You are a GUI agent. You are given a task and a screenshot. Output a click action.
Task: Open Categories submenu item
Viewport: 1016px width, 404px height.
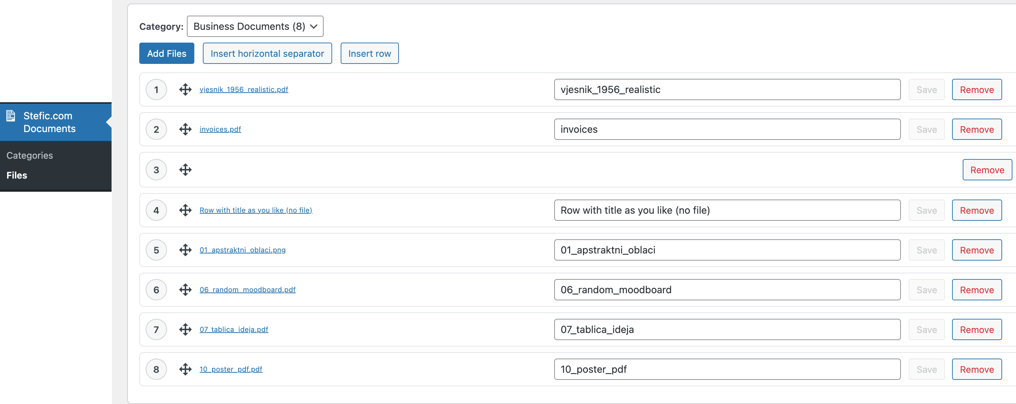(x=29, y=155)
